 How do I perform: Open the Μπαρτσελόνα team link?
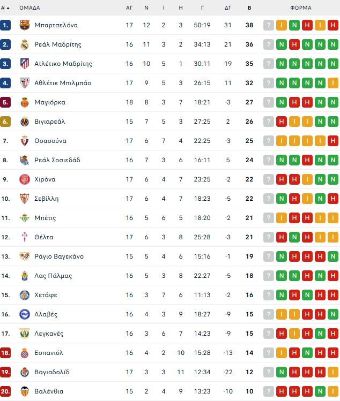[x=56, y=25]
